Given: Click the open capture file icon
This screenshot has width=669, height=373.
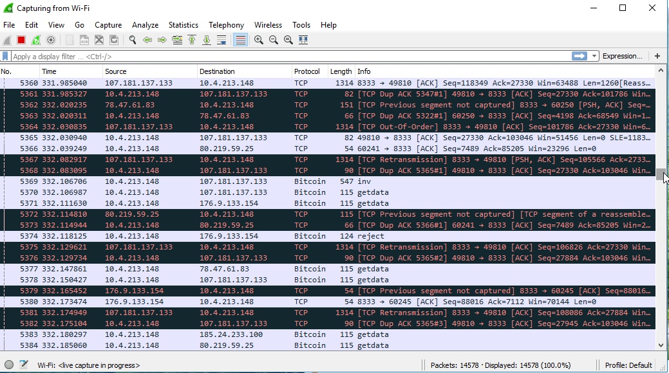Looking at the screenshot, I should 70,40.
